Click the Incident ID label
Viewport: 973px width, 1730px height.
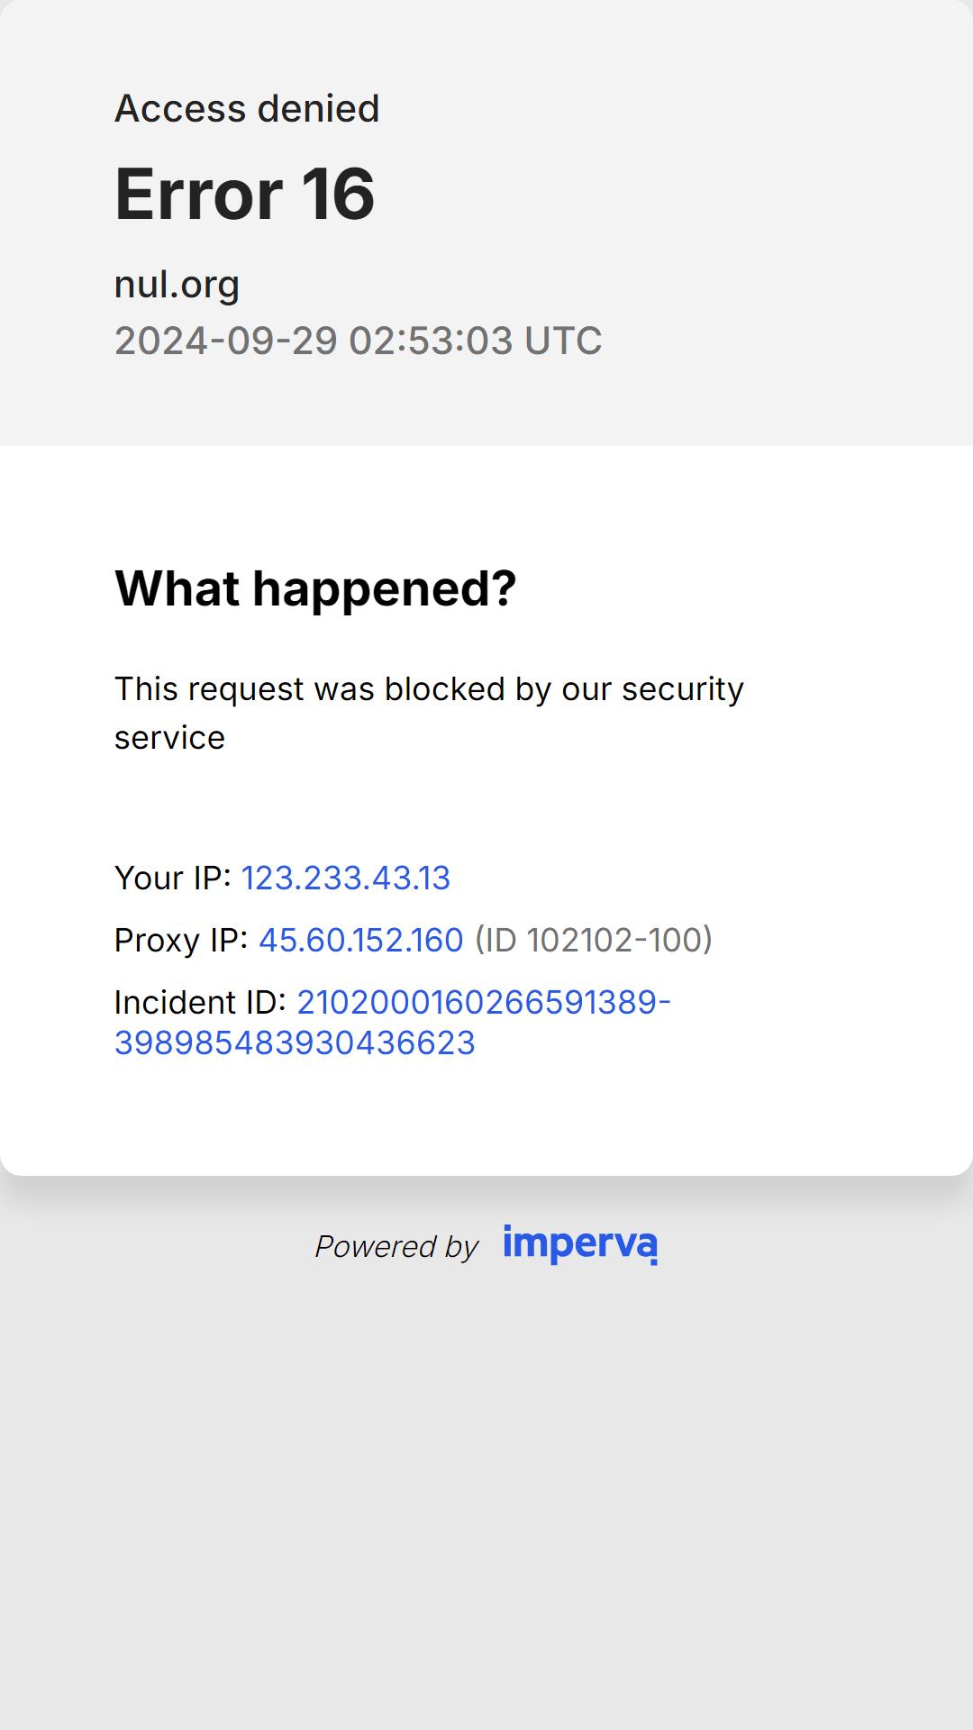pyautogui.click(x=200, y=1002)
